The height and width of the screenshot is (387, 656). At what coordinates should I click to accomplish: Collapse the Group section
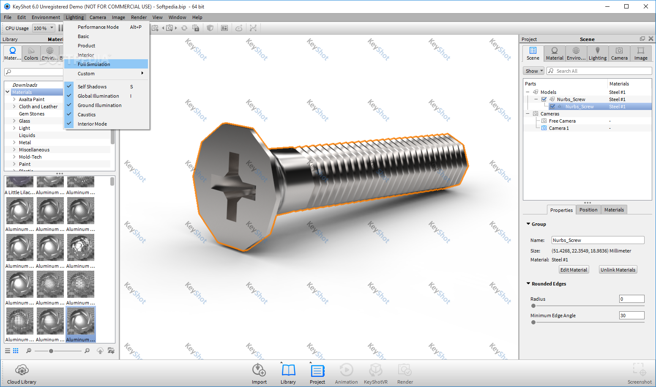[x=528, y=224]
